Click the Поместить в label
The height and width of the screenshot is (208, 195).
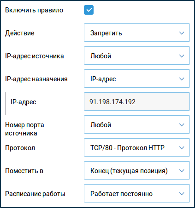24,171
